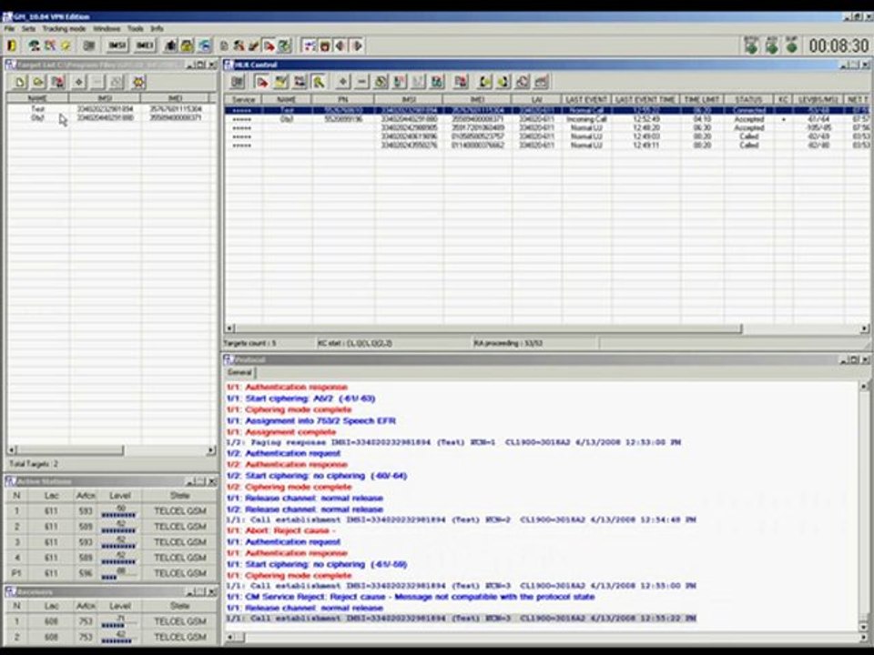Select Active Stations row with Arfcn 596

pos(111,572)
